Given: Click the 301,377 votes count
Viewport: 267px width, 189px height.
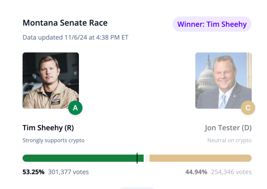Looking at the screenshot, I should [x=68, y=172].
